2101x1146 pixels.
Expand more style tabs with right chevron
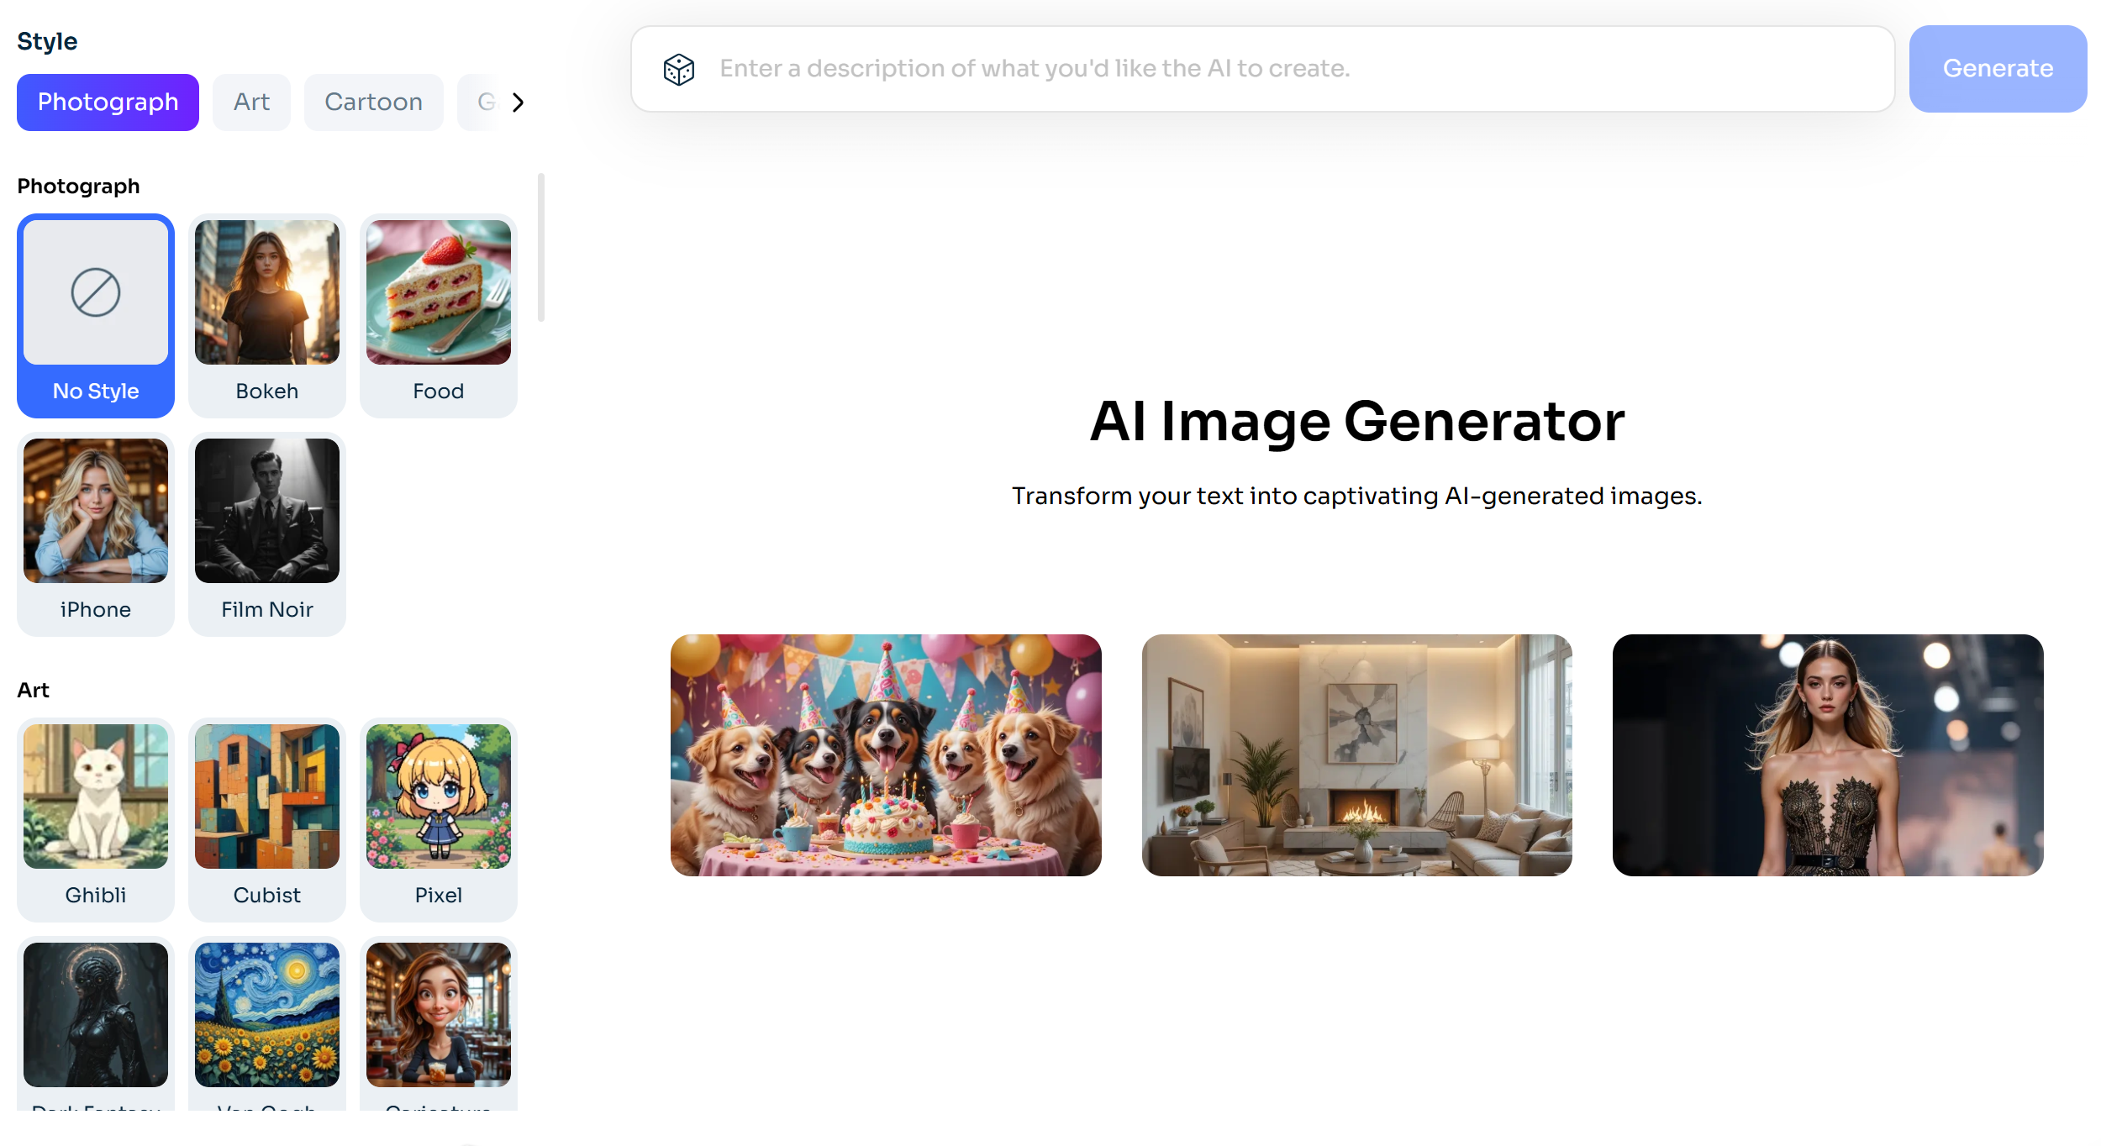[518, 103]
